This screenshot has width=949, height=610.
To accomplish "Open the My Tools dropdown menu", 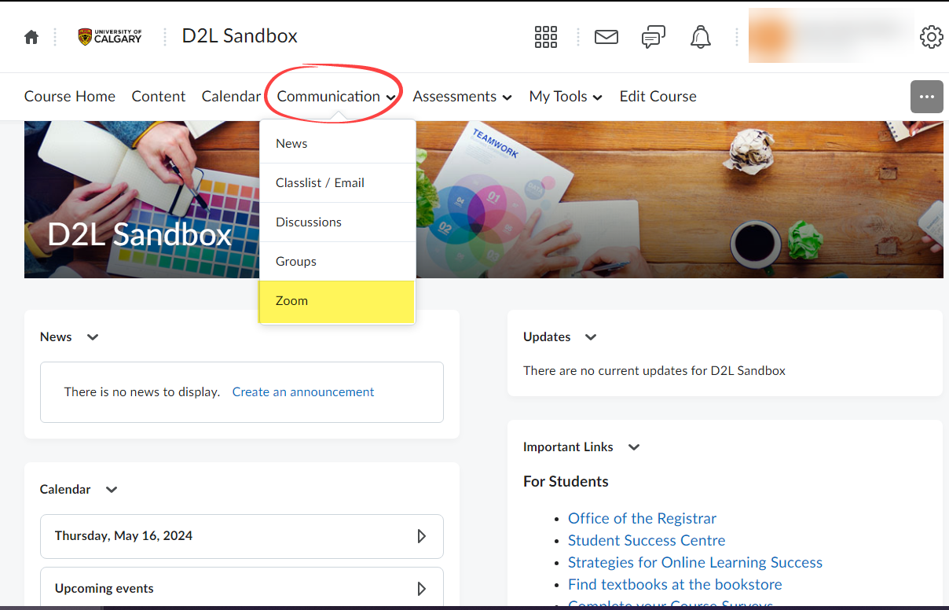I will click(x=566, y=97).
